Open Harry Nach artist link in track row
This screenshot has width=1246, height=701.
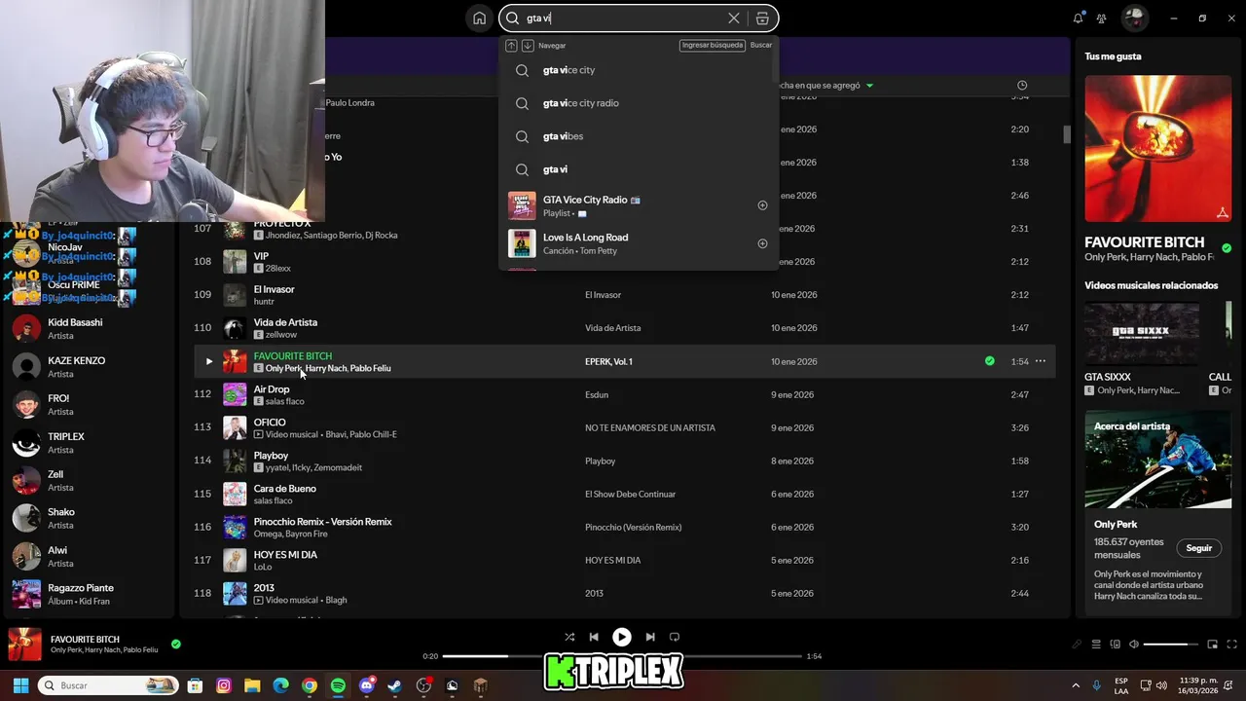[x=325, y=369]
